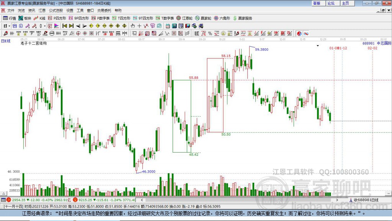Select the hand pan tool
The image size is (392, 221).
point(133,26)
